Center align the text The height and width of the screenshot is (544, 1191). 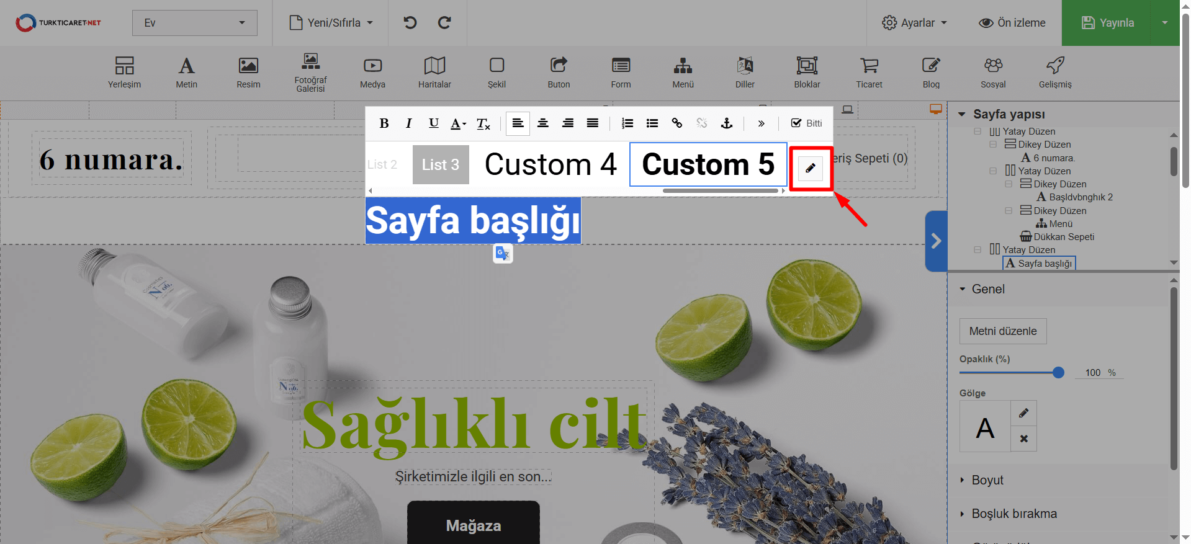[543, 123]
